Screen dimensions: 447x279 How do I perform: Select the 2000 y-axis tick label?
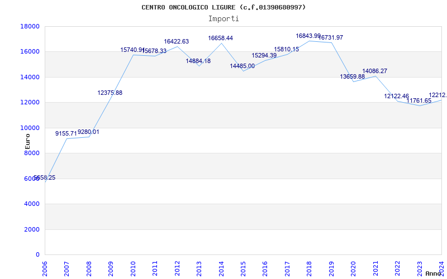(31, 229)
